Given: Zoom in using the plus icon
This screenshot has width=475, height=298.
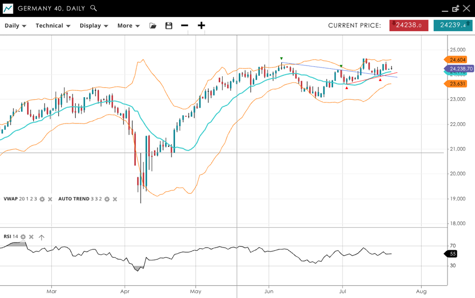Looking at the screenshot, I should [201, 25].
